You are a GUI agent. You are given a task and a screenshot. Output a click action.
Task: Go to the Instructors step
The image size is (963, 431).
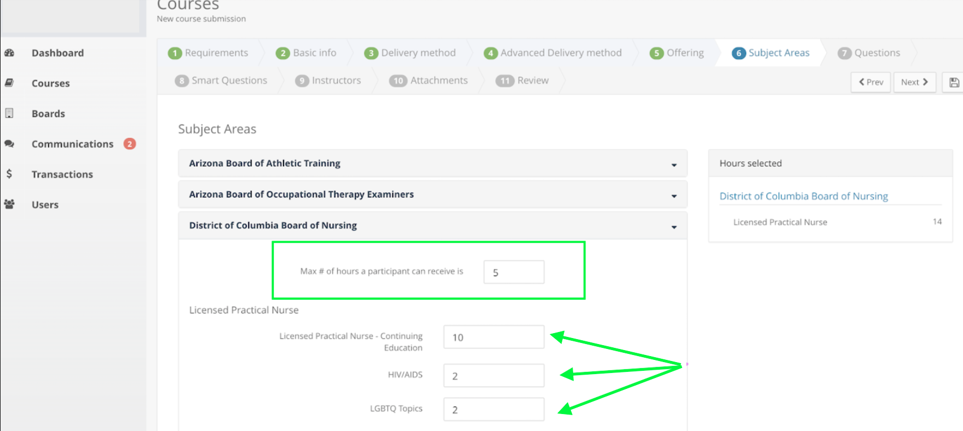(336, 80)
